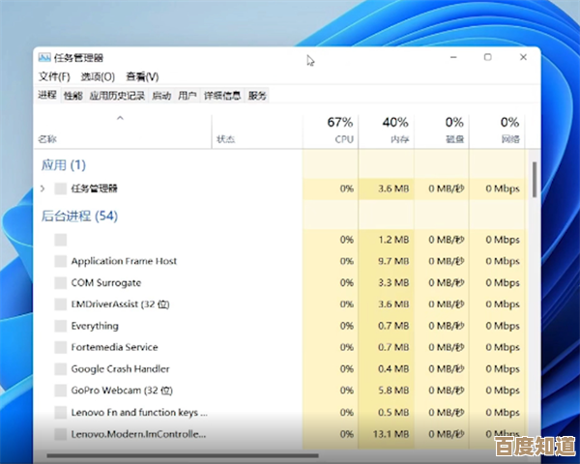Expand the 任务管理器 app row
The image size is (580, 464).
tap(43, 188)
